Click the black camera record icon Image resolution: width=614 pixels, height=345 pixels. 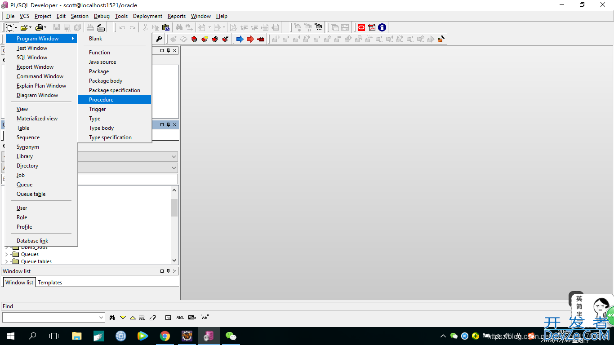click(x=318, y=27)
